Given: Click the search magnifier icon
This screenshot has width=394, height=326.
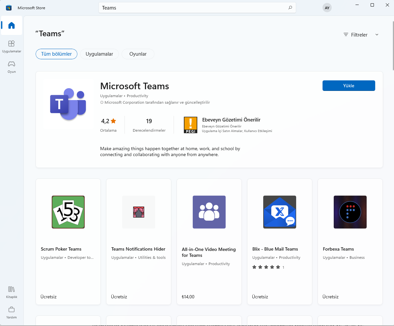Looking at the screenshot, I should point(290,7).
